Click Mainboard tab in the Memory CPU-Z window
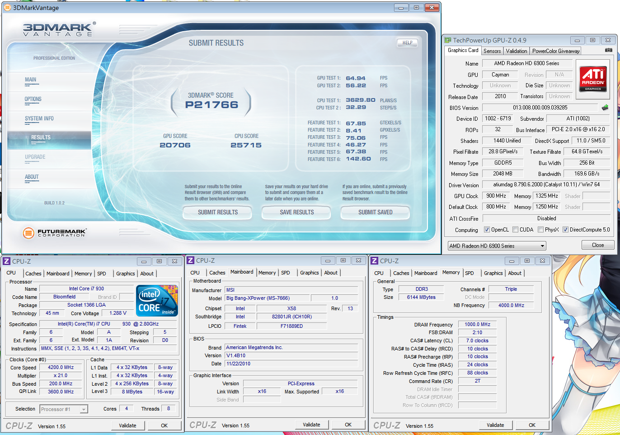Image resolution: width=620 pixels, height=435 pixels. click(426, 273)
